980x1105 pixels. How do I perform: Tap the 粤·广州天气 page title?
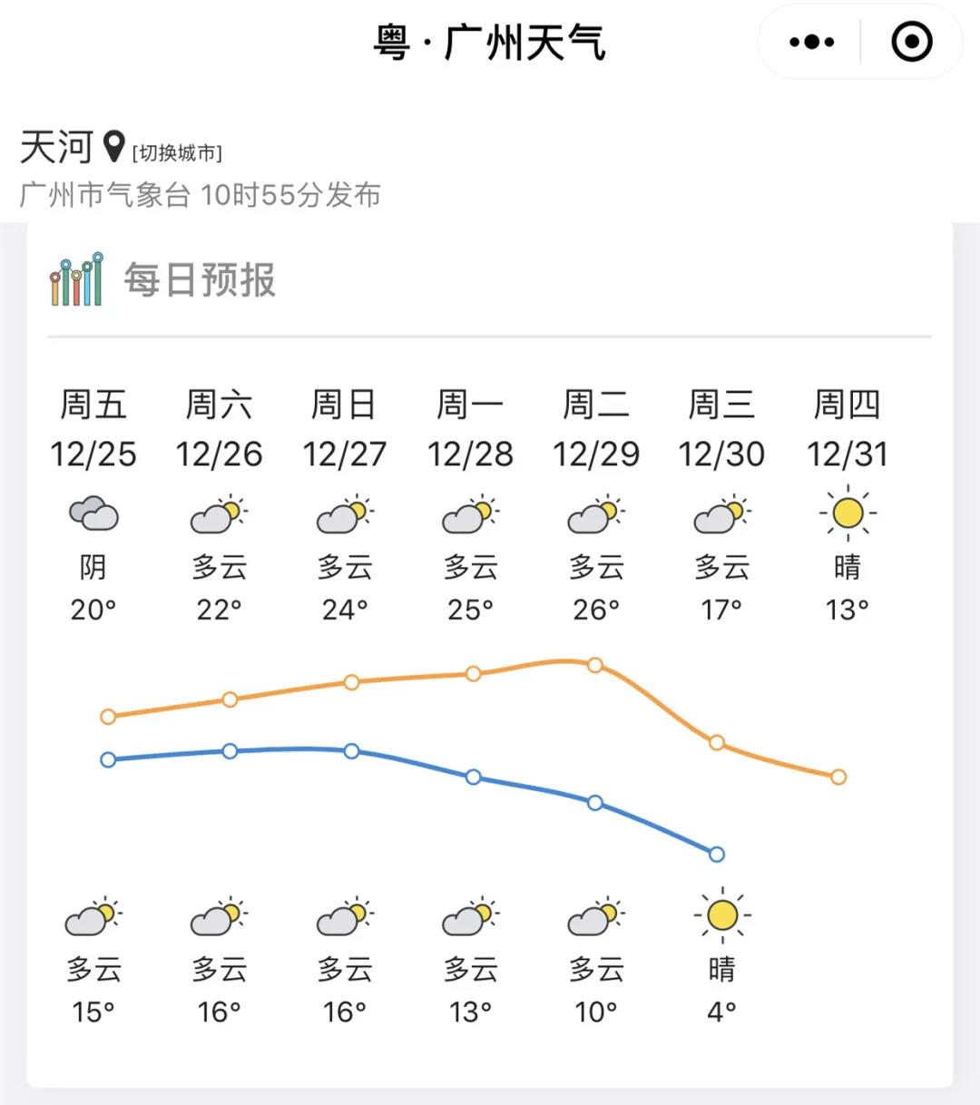(x=489, y=42)
